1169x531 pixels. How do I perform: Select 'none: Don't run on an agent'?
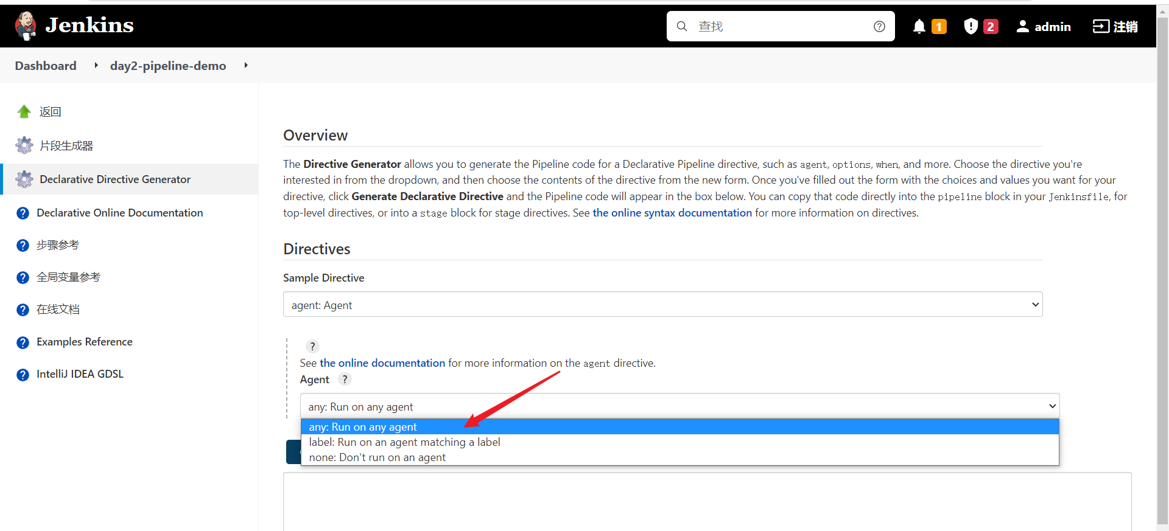coord(680,457)
